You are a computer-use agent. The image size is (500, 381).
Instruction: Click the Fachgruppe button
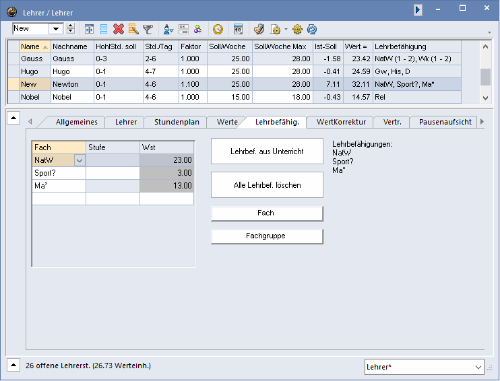pos(267,236)
